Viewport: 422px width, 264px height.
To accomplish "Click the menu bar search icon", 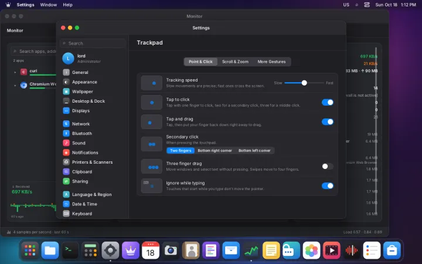I will pos(356,5).
